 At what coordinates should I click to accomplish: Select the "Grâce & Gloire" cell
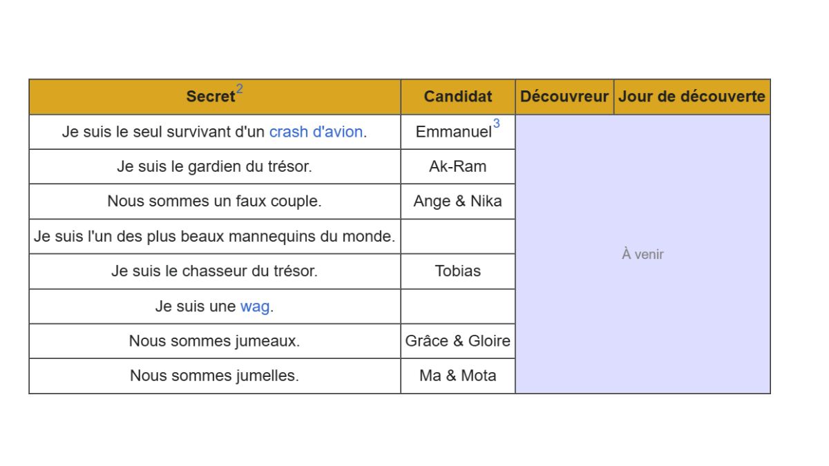[x=458, y=341]
